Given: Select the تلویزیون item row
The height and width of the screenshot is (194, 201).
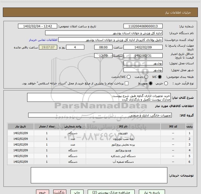Looking at the screenshot, I should pos(100,133).
